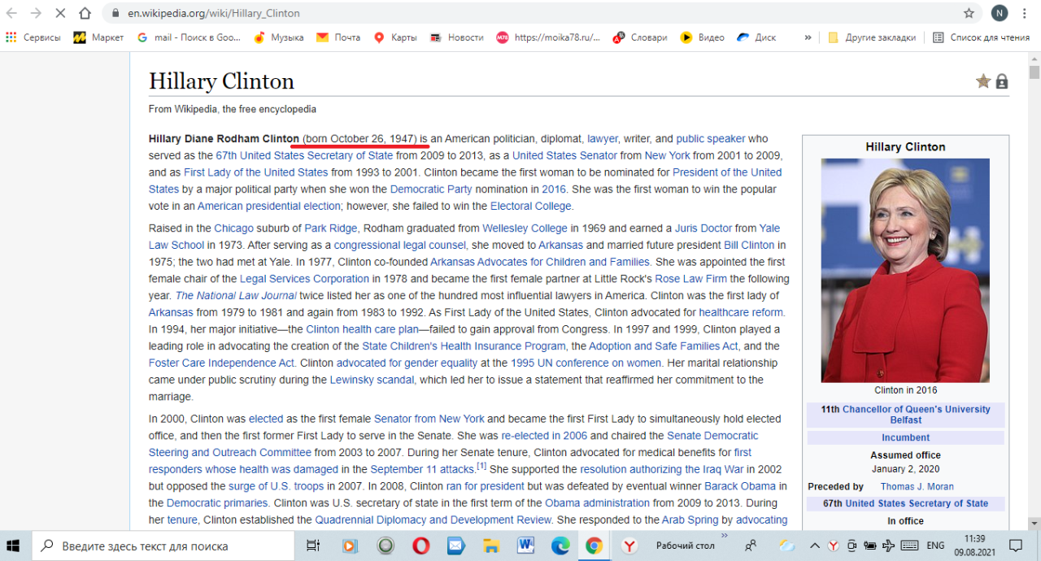Open 'Bill Clinton' link

click(x=749, y=245)
